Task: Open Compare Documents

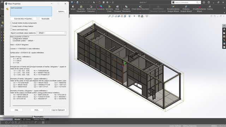Action: tap(126, 9)
